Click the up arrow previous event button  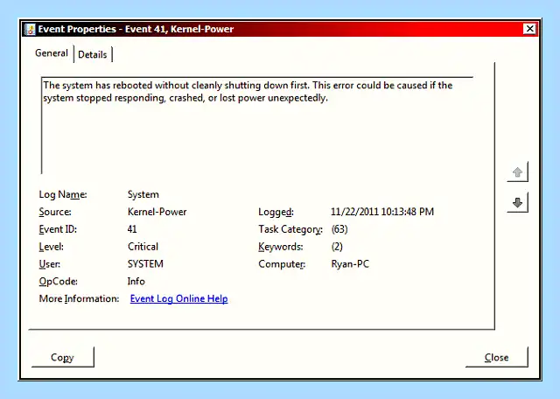pos(517,172)
